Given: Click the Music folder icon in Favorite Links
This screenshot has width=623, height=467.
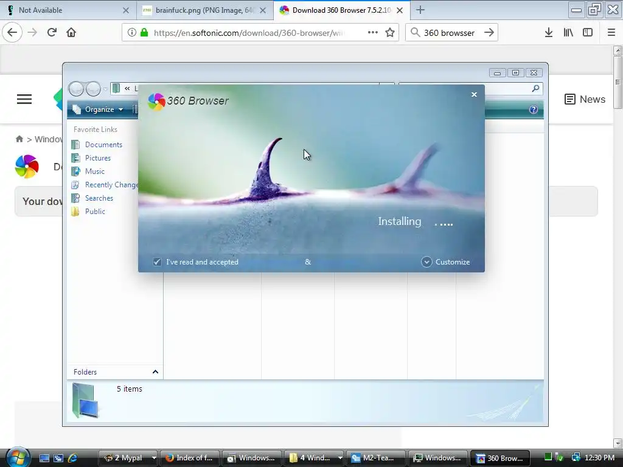Looking at the screenshot, I should click(x=75, y=171).
